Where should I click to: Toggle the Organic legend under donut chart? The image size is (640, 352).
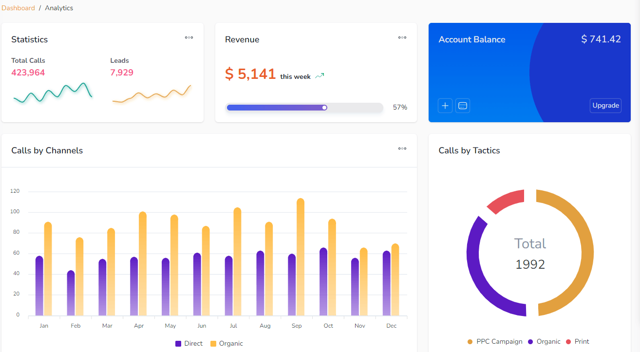(x=544, y=342)
